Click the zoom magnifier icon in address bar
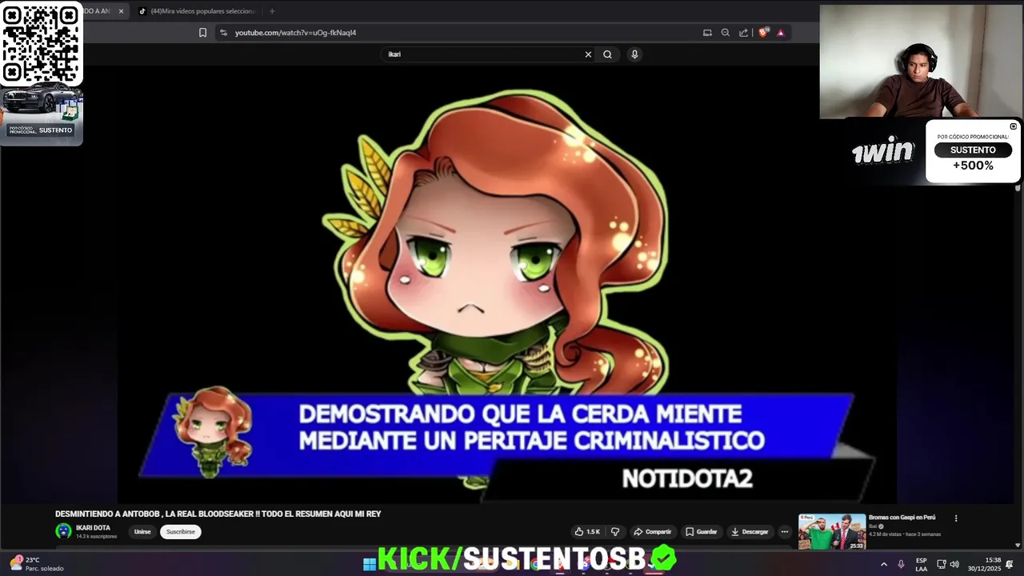This screenshot has width=1024, height=576. point(726,33)
